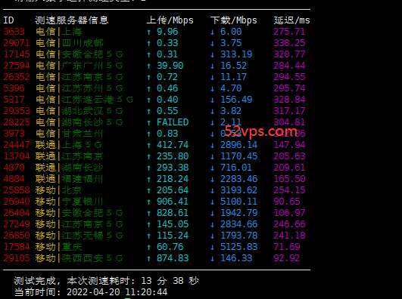Viewport: 402px width, 299px height.
Task: Click server ID 29105
Action: point(17,258)
